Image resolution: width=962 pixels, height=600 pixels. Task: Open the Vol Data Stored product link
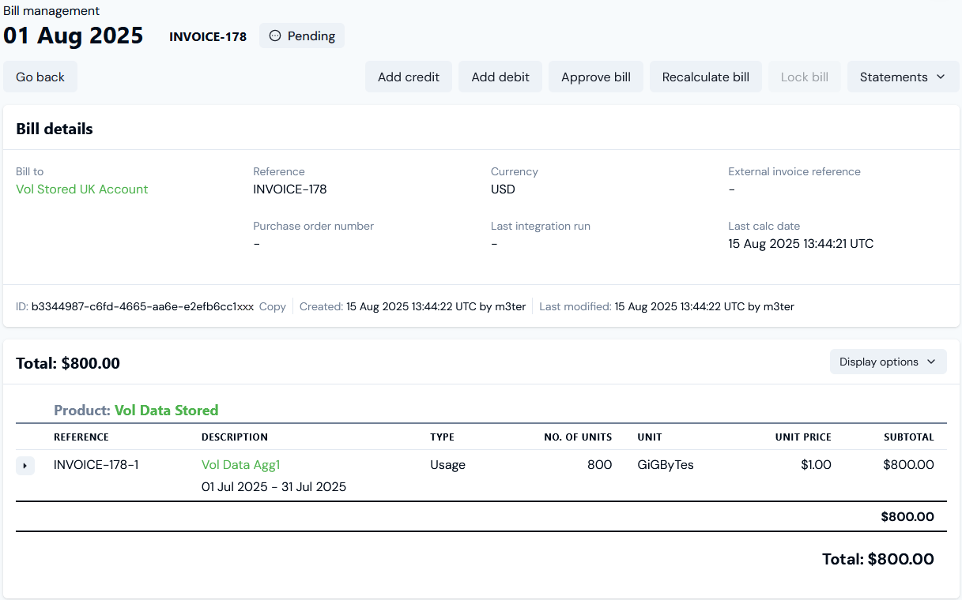(x=166, y=411)
